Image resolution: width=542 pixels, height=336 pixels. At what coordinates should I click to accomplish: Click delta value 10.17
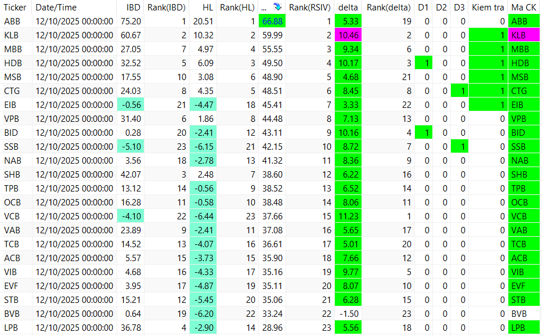click(348, 63)
